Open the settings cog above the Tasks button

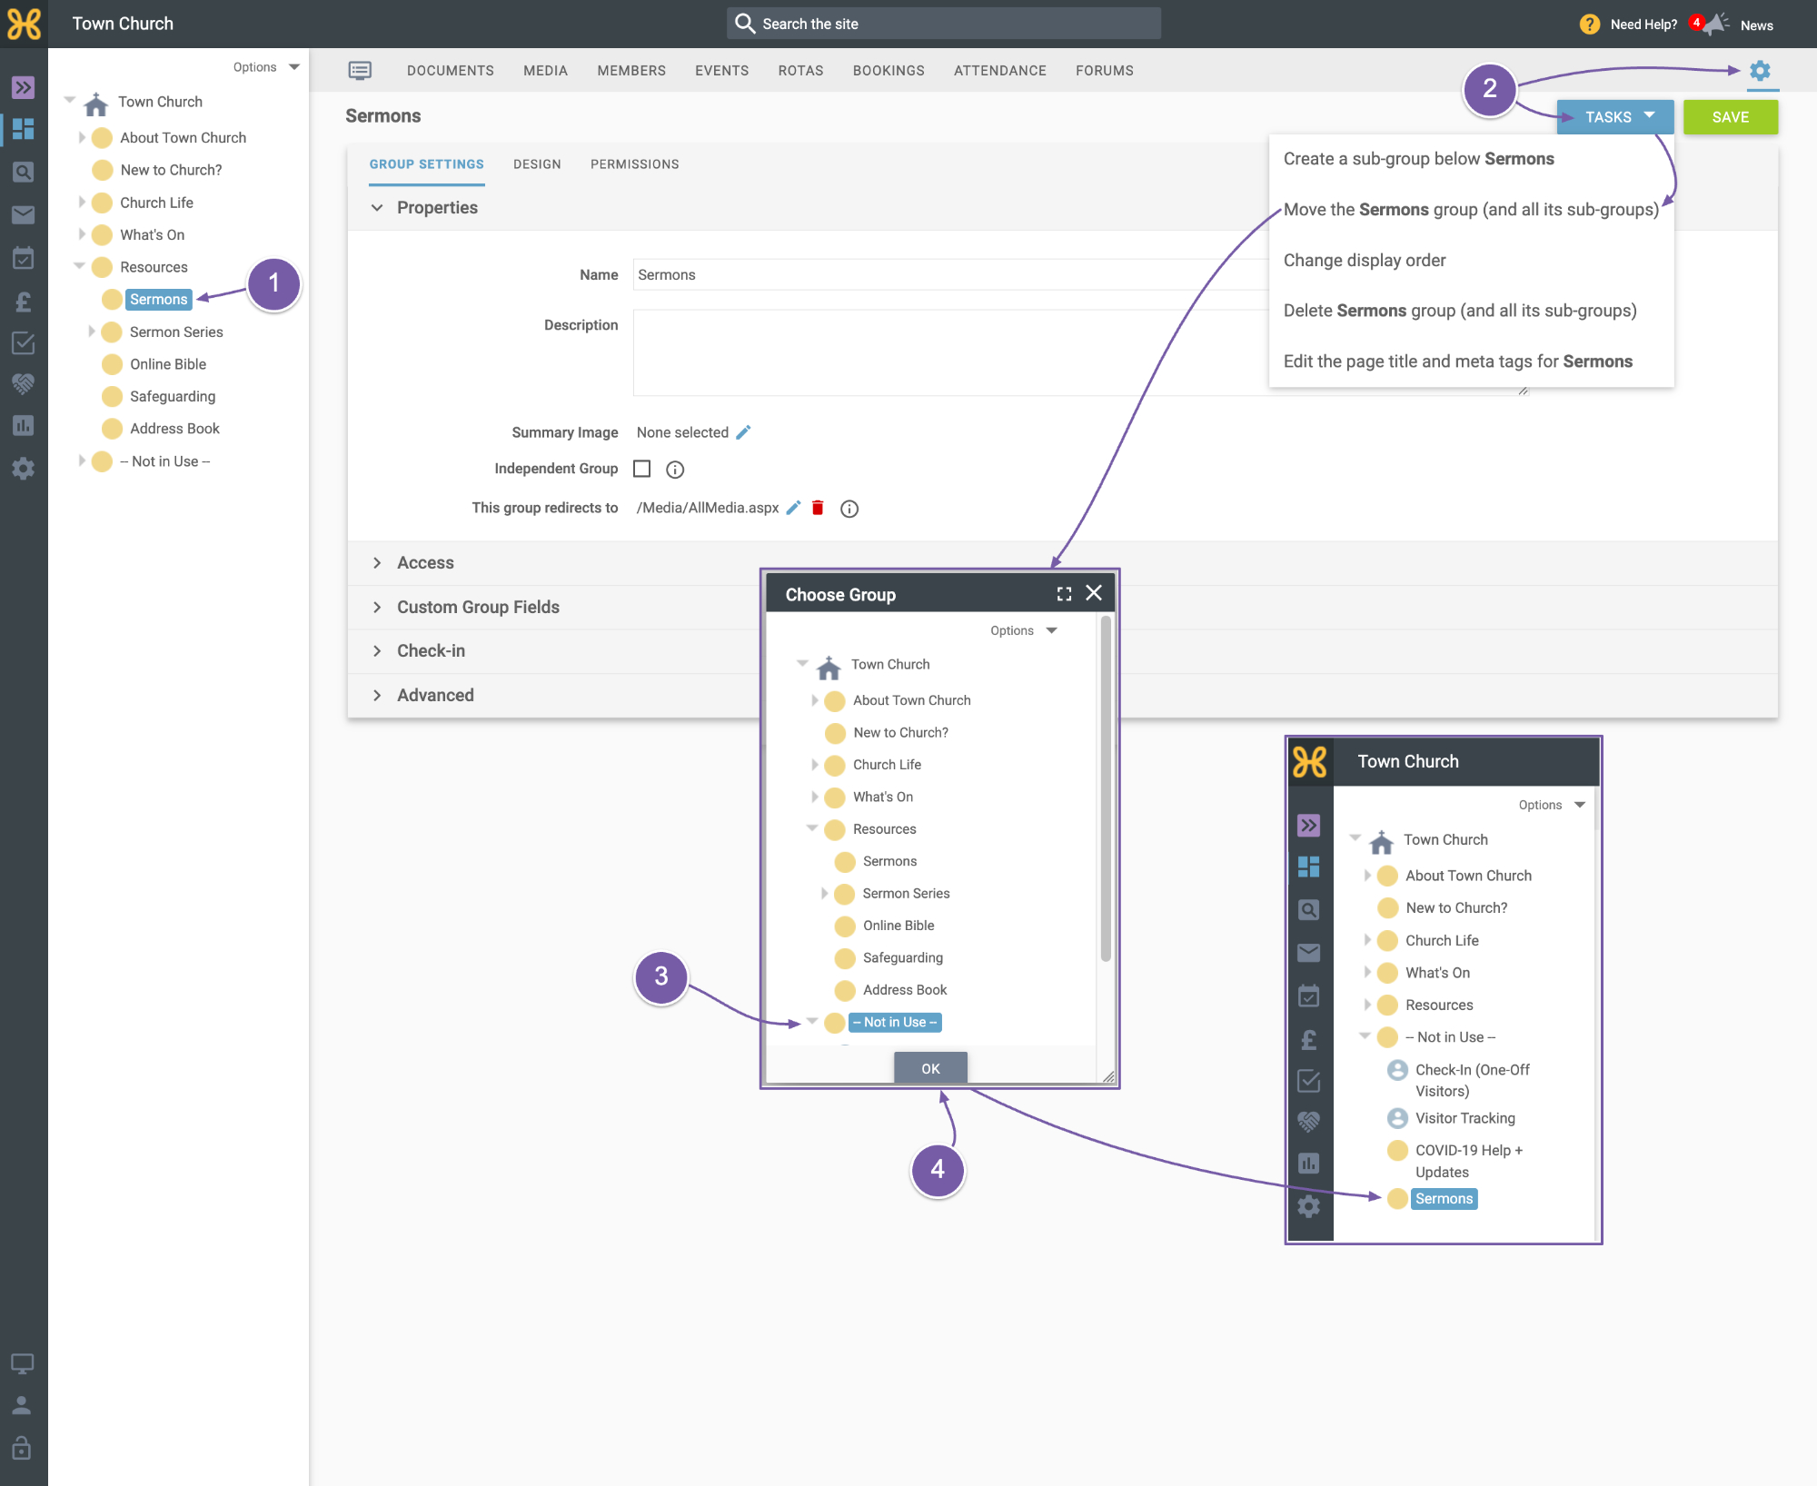(1760, 70)
